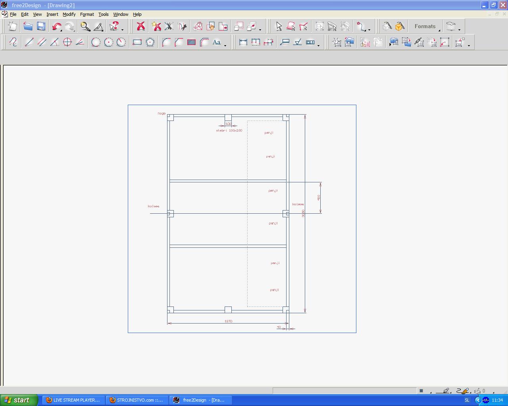The height and width of the screenshot is (406, 508).
Task: Delete selection using the red X icon
Action: coord(140,27)
